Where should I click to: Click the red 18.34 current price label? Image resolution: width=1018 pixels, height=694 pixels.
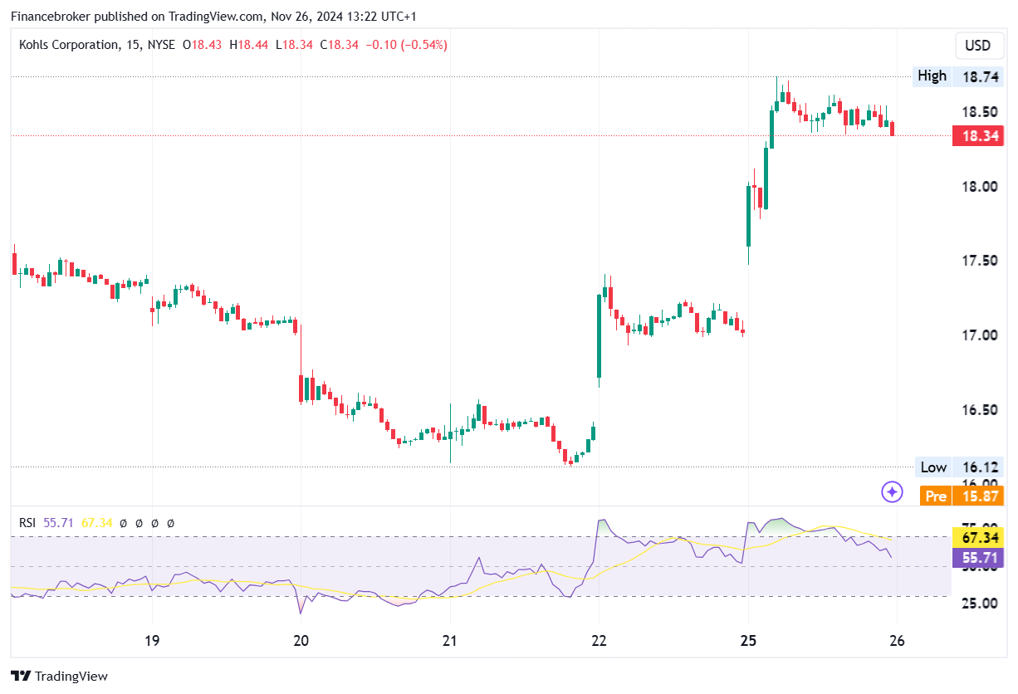point(977,136)
